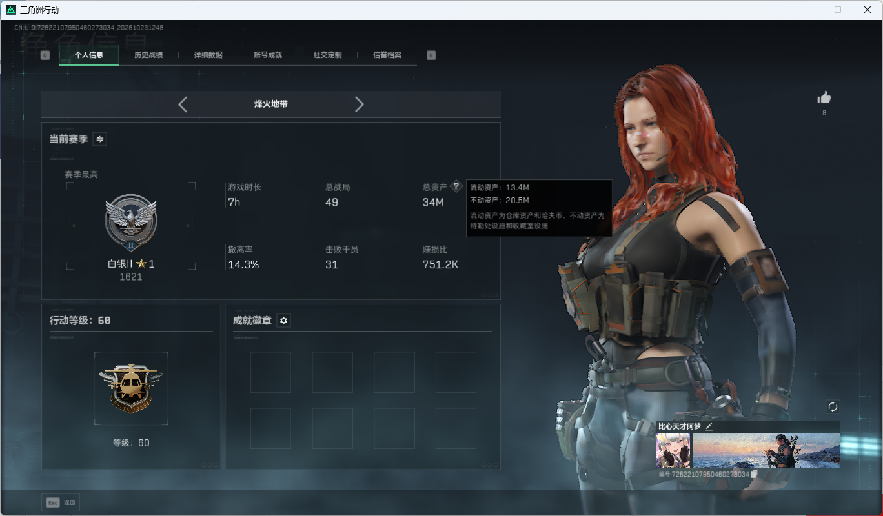Click the rotate character refresh icon

833,406
